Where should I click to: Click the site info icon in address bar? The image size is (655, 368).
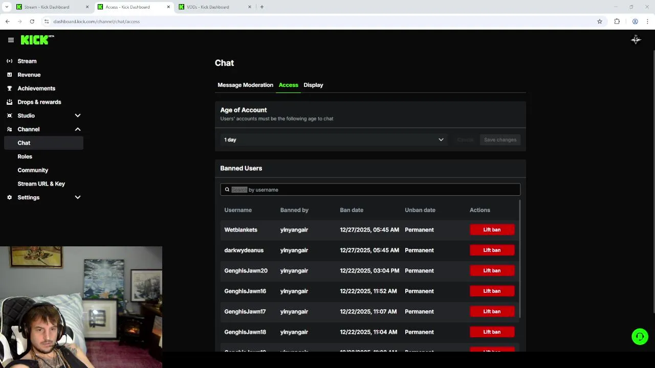coord(47,21)
